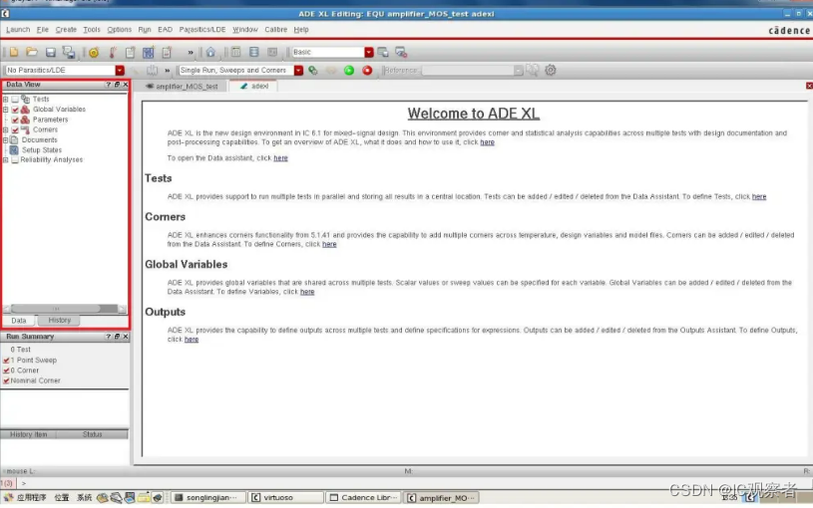Click the Save a copy toolbar icon
The width and height of the screenshot is (813, 508).
click(69, 52)
